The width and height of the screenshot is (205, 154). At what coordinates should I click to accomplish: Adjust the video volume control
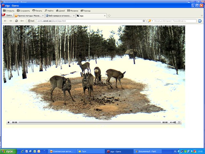(x=173, y=122)
